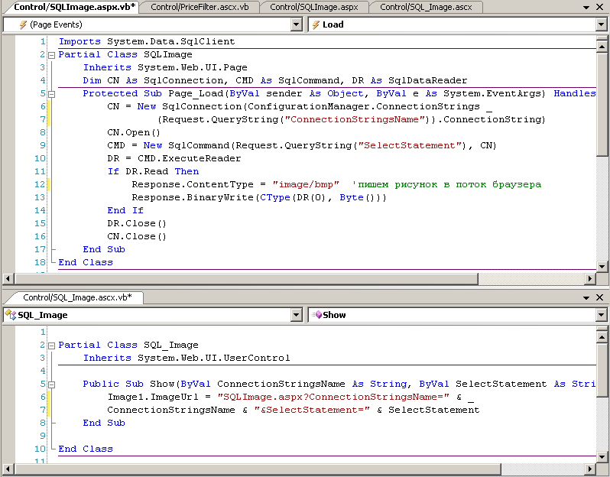Viewport: 610px width, 477px height.
Task: Click upper pane horizontal scrollbar left arrow
Action: 8,278
